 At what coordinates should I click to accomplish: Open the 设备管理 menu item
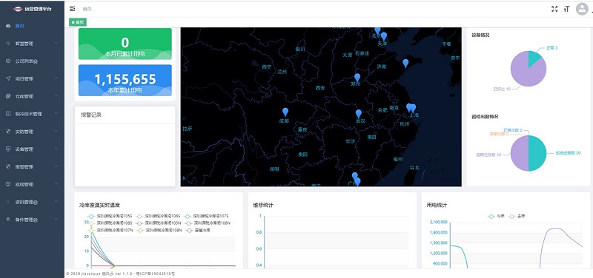coord(32,149)
